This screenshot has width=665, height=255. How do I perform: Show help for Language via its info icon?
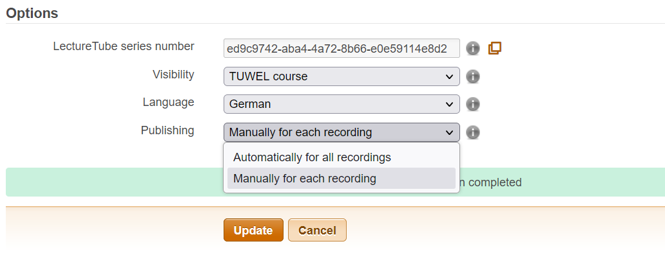pos(473,104)
